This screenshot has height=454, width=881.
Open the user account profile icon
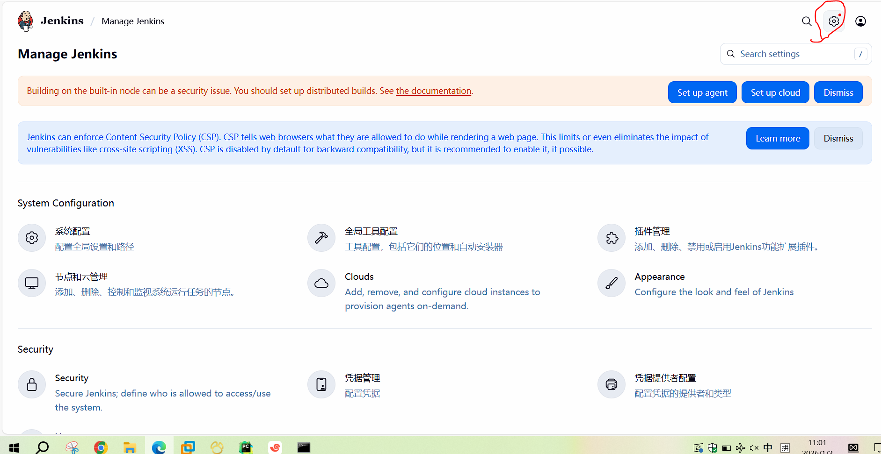coord(860,21)
